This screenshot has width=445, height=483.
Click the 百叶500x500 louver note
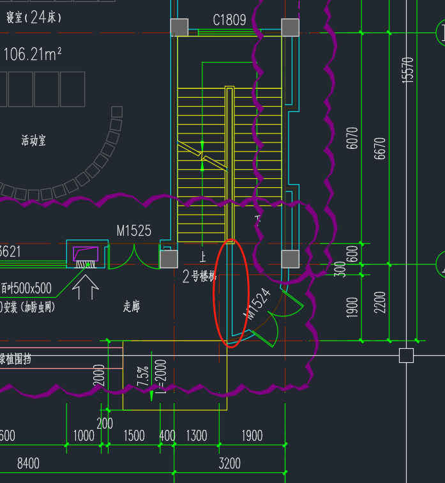[x=26, y=288]
